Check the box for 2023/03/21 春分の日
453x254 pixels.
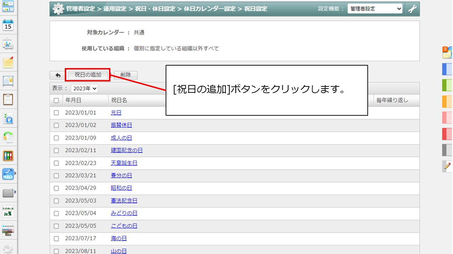[56, 176]
